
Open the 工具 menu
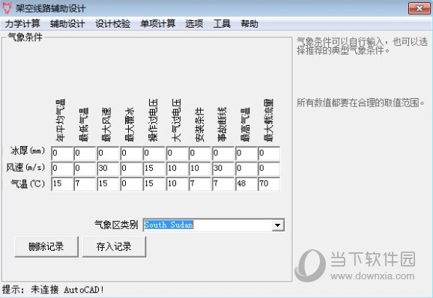tap(222, 24)
